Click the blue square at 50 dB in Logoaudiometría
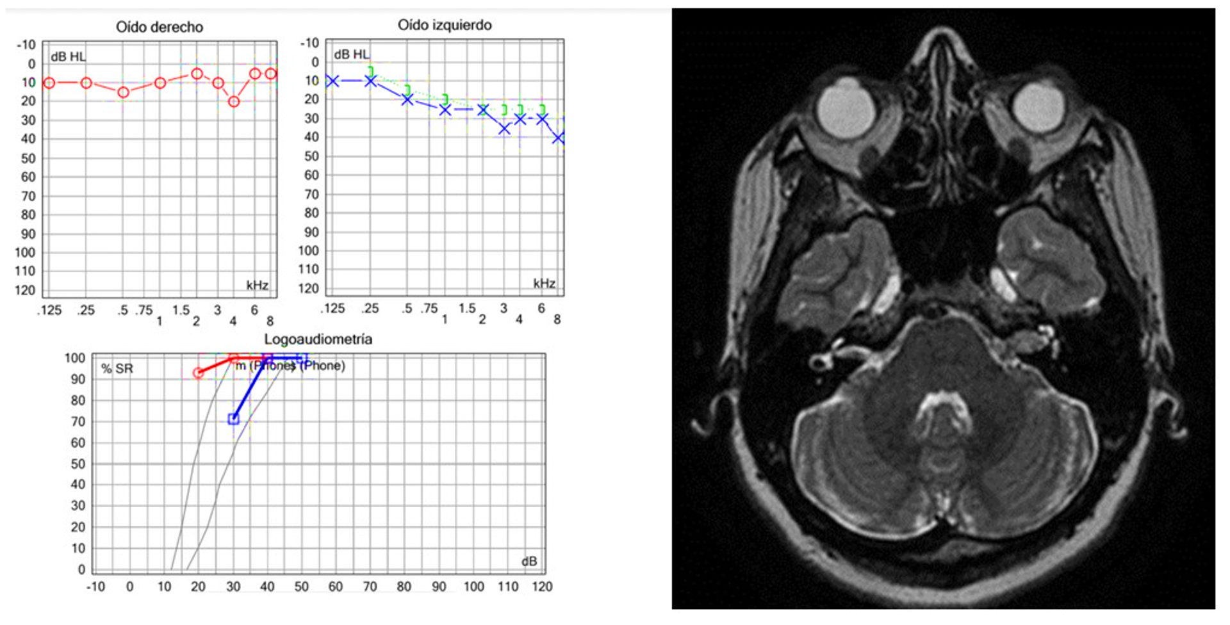The width and height of the screenshot is (1230, 625). (301, 359)
